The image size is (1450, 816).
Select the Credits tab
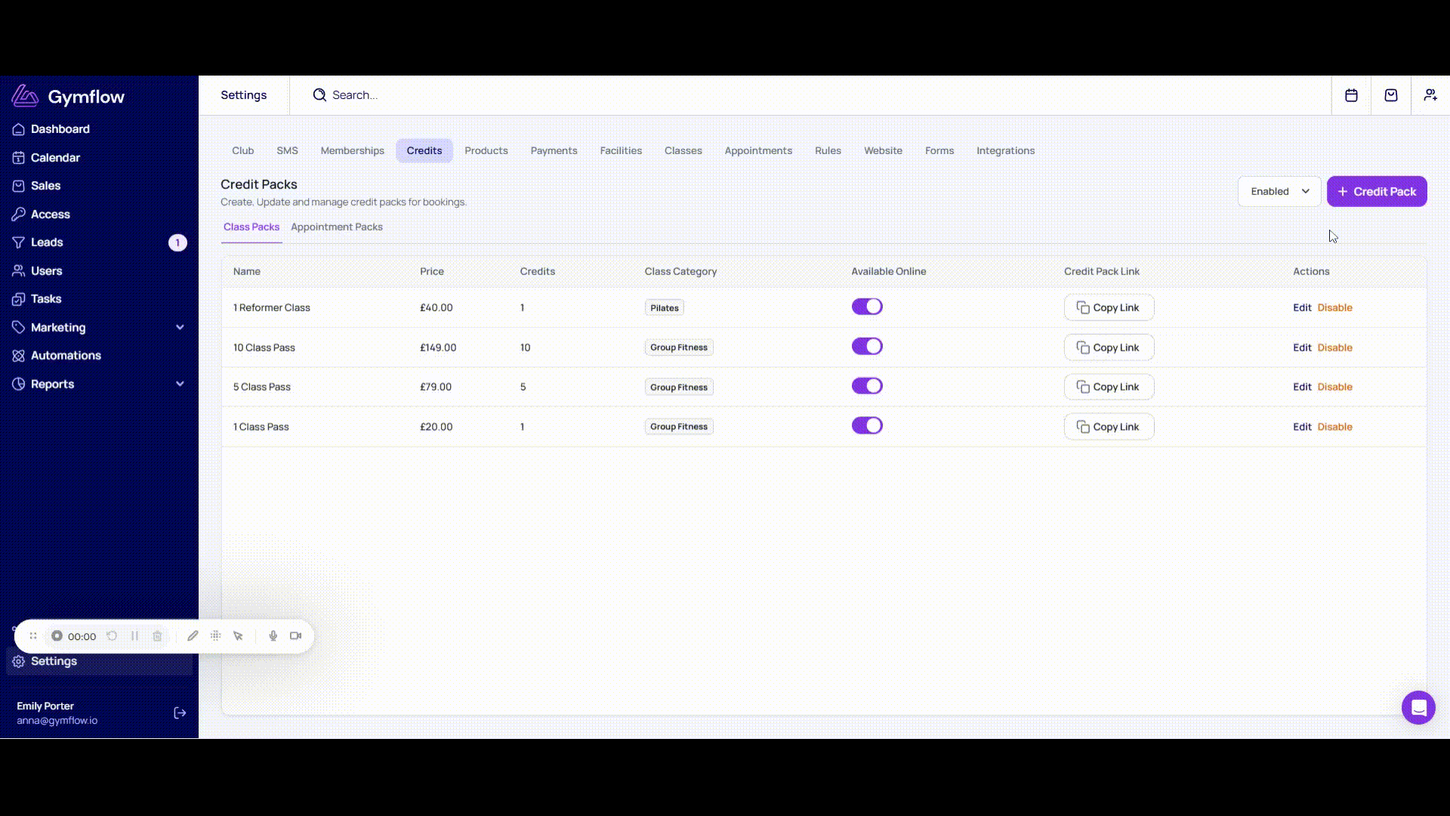click(424, 151)
